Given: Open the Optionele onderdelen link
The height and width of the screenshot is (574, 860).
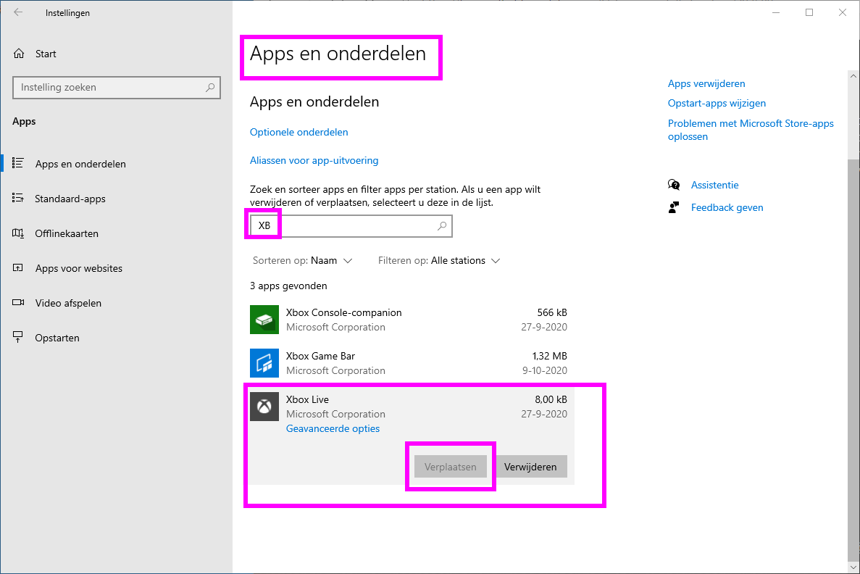Looking at the screenshot, I should (x=299, y=132).
